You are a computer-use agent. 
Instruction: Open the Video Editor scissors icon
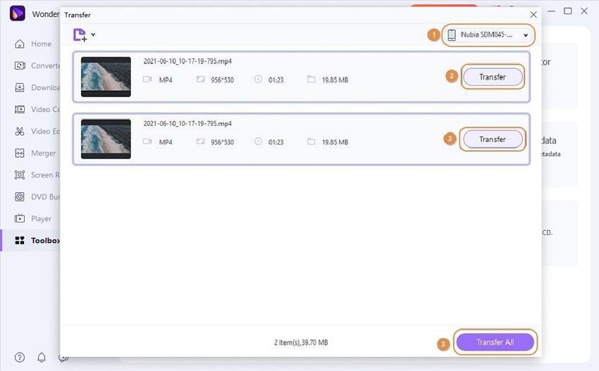pos(20,132)
